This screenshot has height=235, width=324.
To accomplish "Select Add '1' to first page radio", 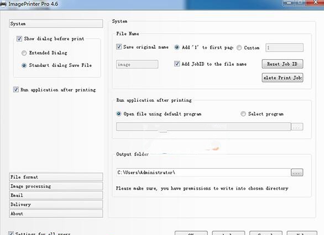I will pyautogui.click(x=177, y=48).
